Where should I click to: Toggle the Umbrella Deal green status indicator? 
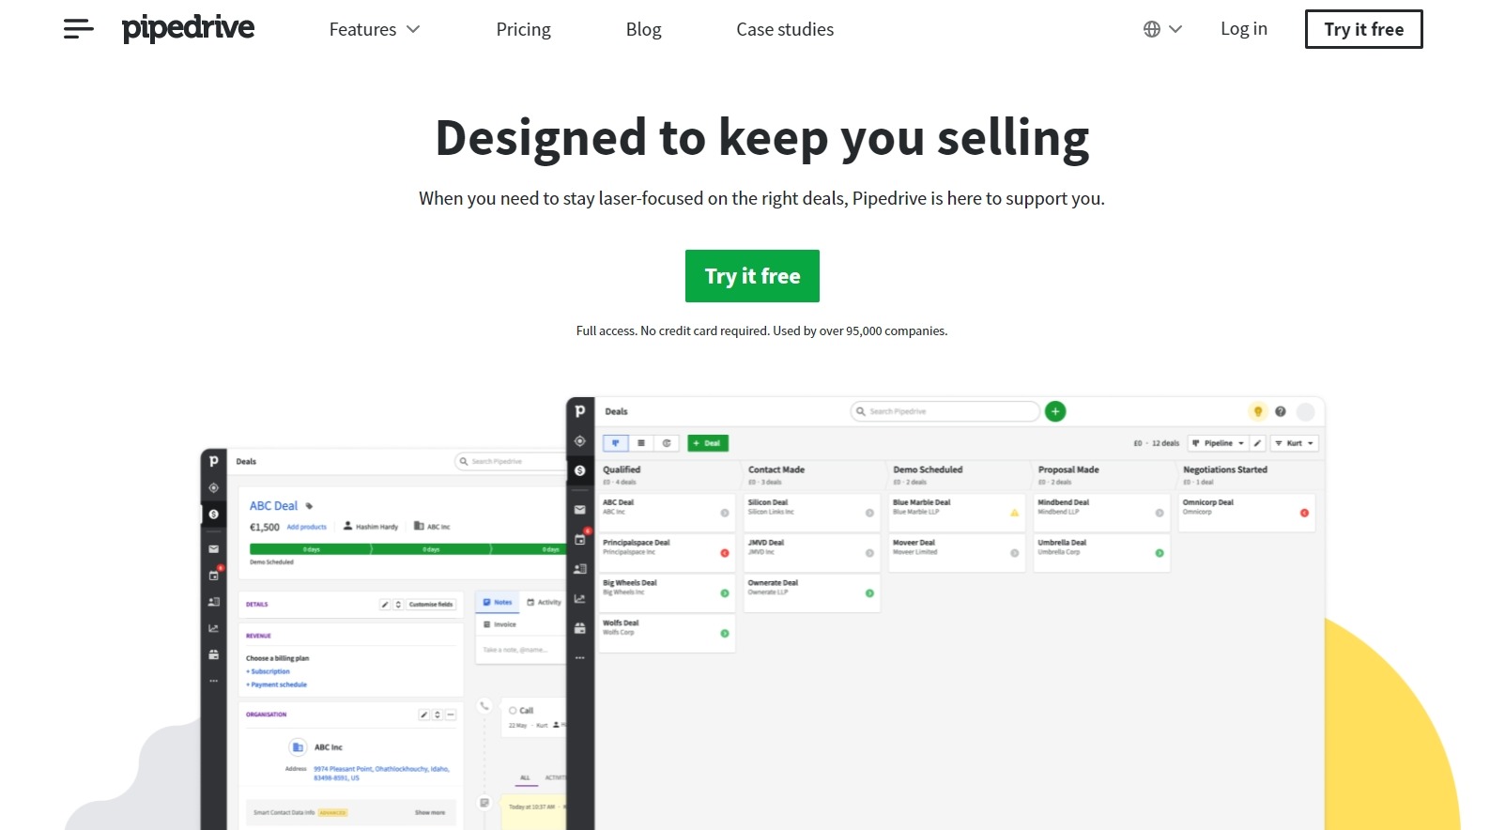point(1159,553)
